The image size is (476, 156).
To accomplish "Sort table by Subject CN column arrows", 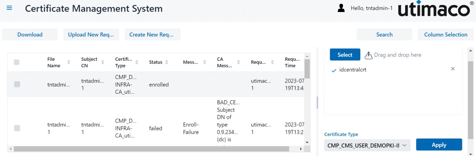I will tap(102, 62).
